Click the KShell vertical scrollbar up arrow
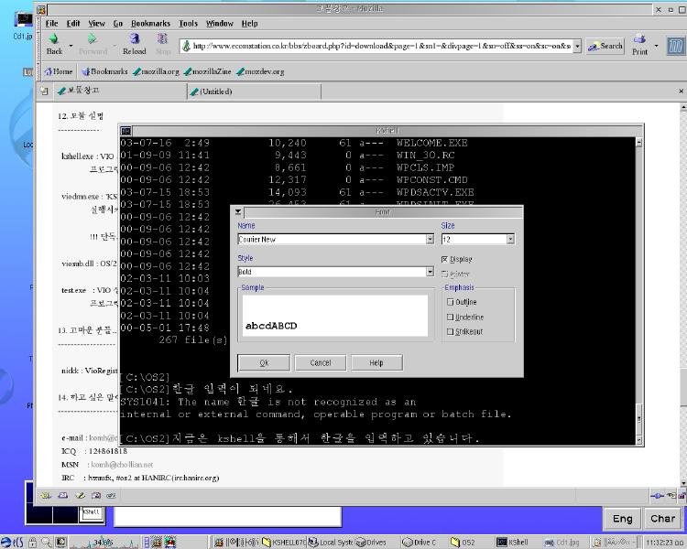This screenshot has width=687, height=549. tap(638, 143)
